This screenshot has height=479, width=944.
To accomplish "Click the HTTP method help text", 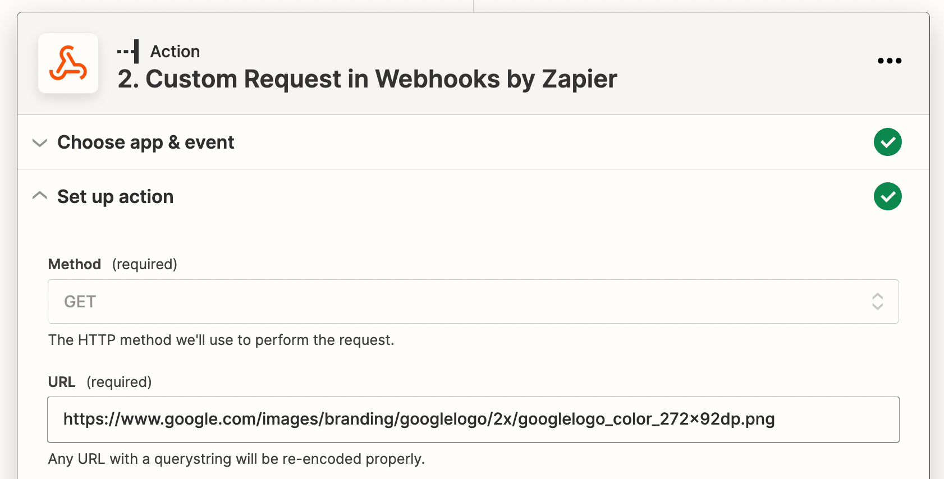I will (221, 340).
